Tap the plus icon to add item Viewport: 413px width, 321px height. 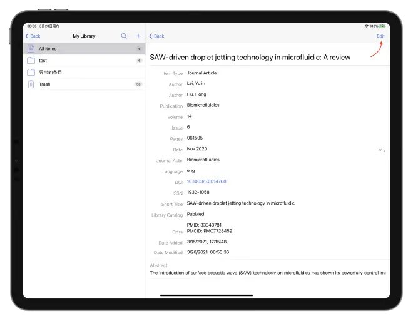pyautogui.click(x=138, y=36)
